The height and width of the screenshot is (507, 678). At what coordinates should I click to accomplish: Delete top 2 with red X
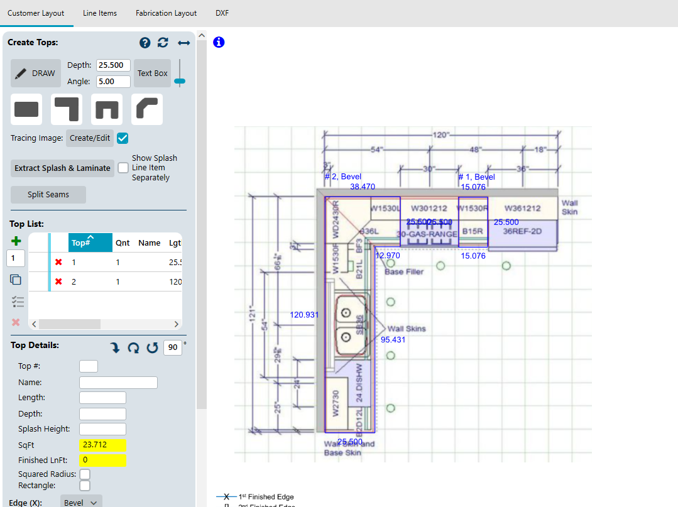[59, 281]
